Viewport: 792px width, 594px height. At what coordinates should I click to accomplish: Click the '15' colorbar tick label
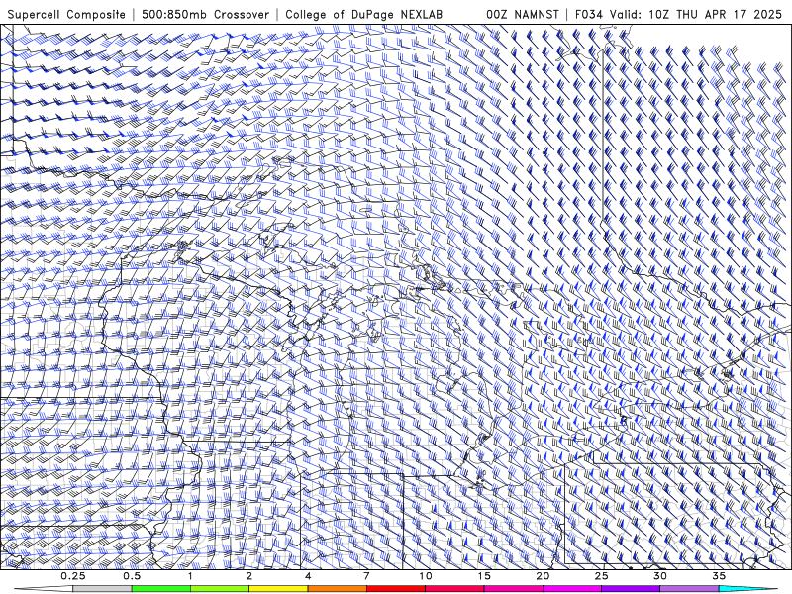click(x=484, y=576)
